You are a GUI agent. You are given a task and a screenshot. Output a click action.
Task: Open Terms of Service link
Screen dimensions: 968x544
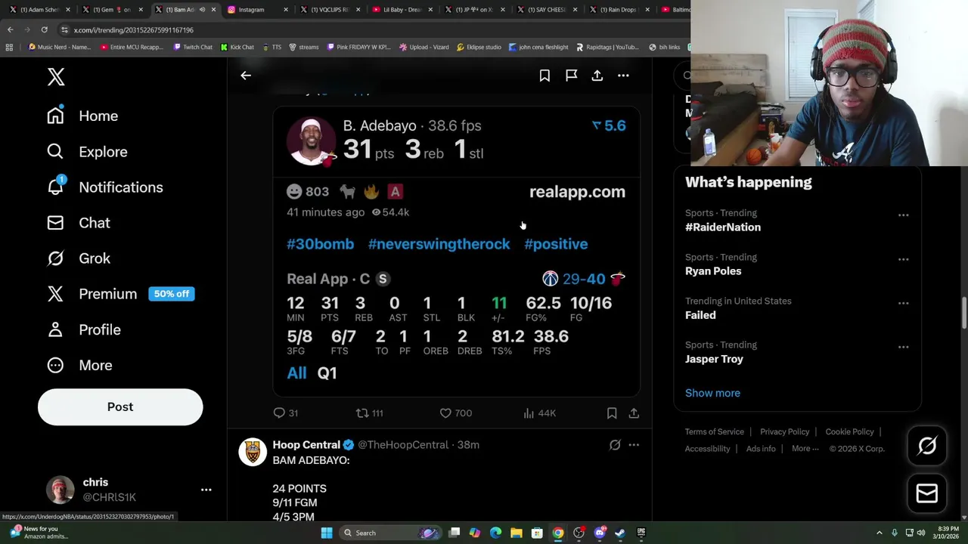tap(715, 431)
